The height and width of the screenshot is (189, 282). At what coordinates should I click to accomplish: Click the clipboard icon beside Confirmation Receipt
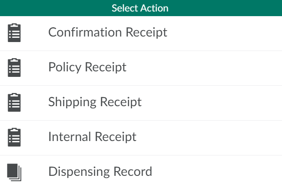point(14,33)
